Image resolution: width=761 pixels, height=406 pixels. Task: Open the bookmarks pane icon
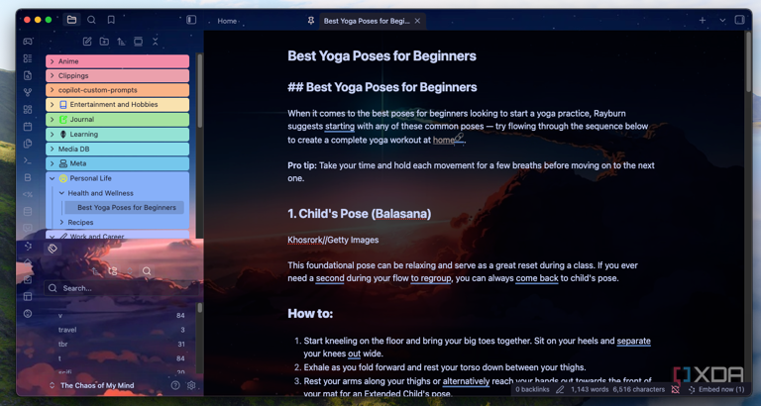point(111,20)
